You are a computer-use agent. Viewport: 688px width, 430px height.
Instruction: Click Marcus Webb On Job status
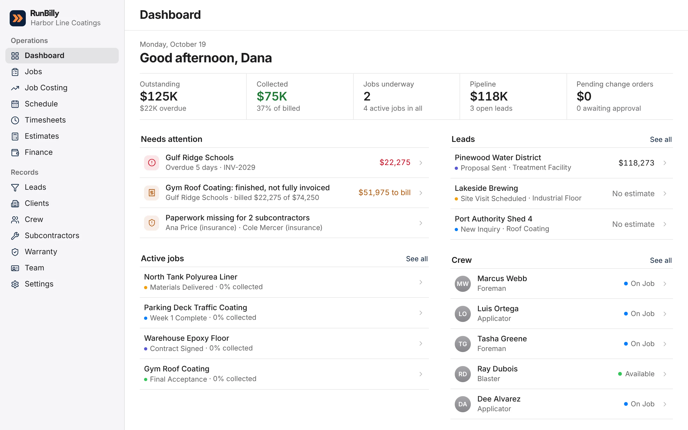(639, 284)
